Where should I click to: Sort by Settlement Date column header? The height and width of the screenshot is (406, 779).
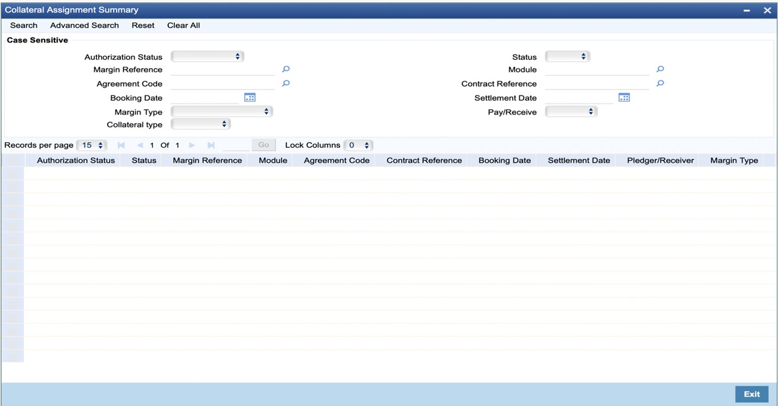(579, 160)
